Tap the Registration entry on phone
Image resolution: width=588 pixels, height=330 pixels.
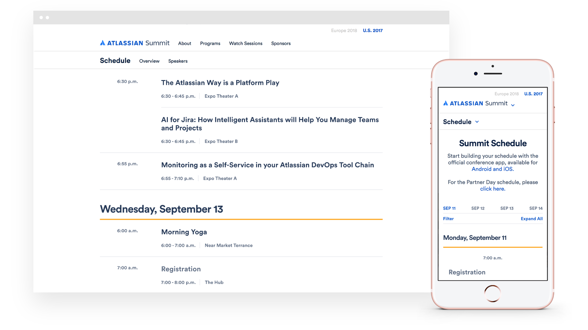pyautogui.click(x=467, y=272)
